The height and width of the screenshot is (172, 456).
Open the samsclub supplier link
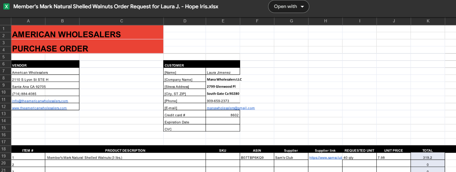[x=326, y=158]
